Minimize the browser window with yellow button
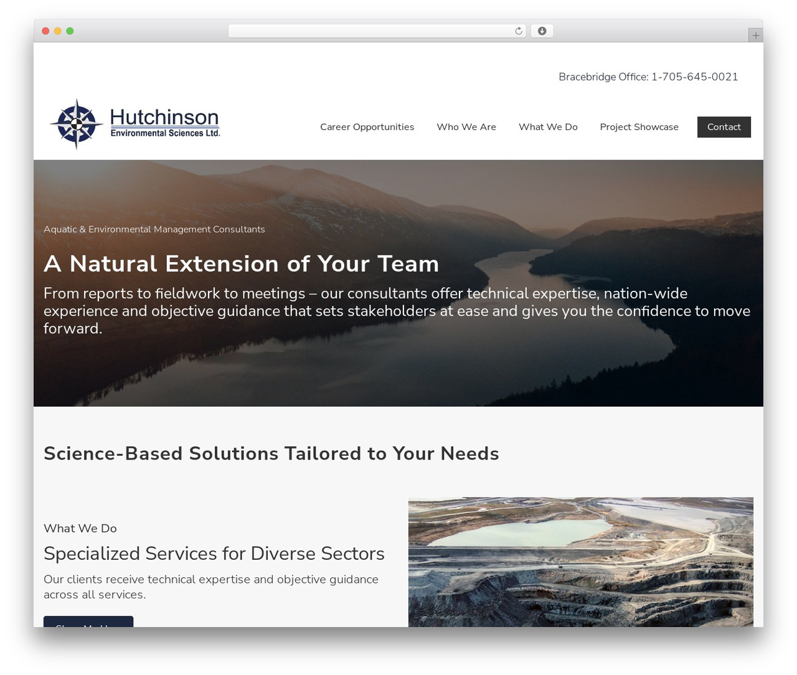Viewport: 797px width, 675px height. (57, 31)
